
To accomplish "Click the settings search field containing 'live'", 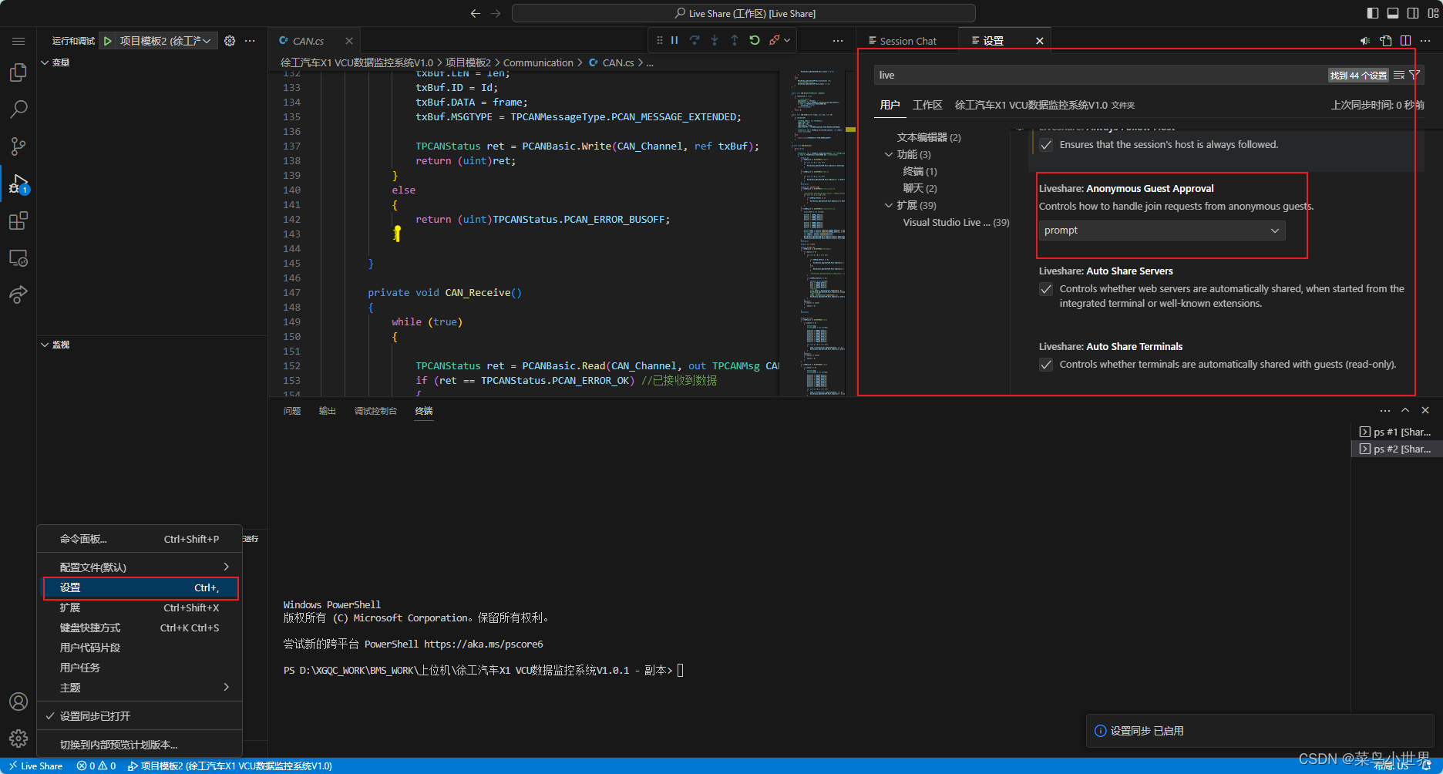I will point(1102,75).
